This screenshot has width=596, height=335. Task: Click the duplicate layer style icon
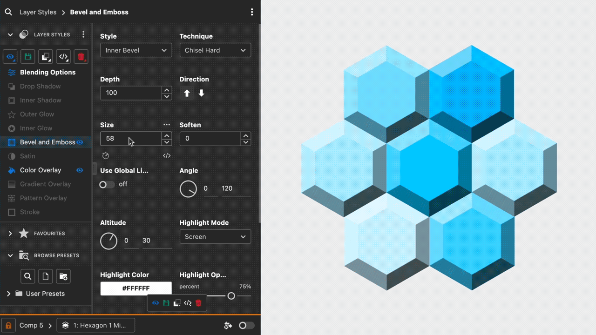pos(45,56)
